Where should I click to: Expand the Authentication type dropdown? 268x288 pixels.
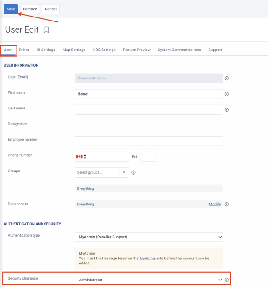(x=149, y=237)
